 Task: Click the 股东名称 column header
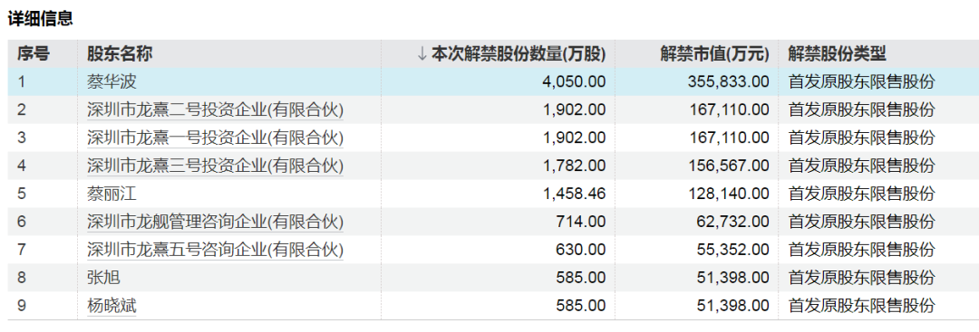(120, 54)
